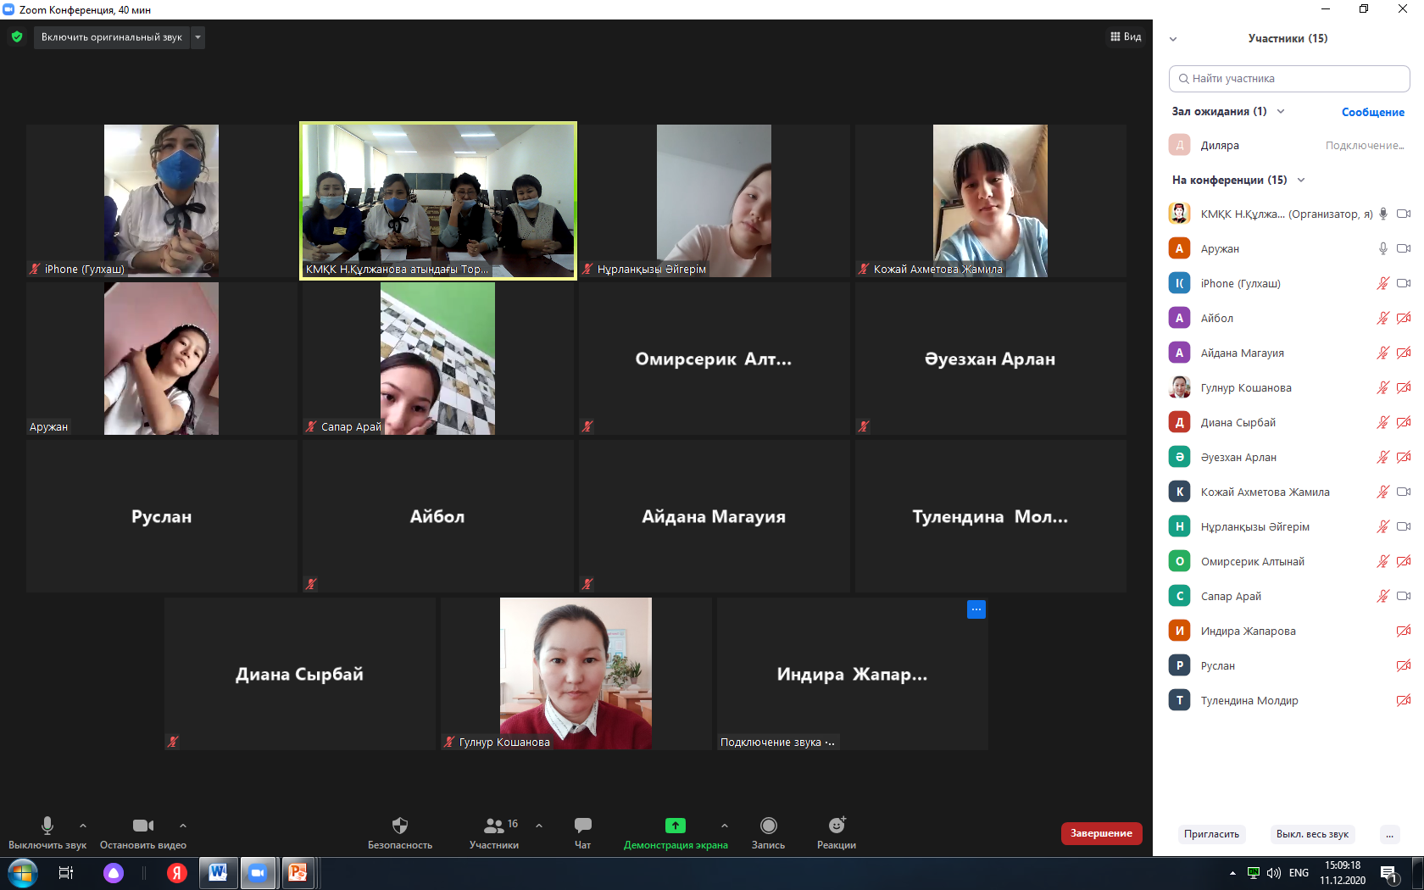Viewport: 1424px width, 890px height.
Task: Start recording with the Record icon
Action: point(768,826)
